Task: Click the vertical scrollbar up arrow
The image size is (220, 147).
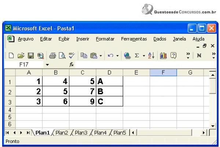Action: 213,75
